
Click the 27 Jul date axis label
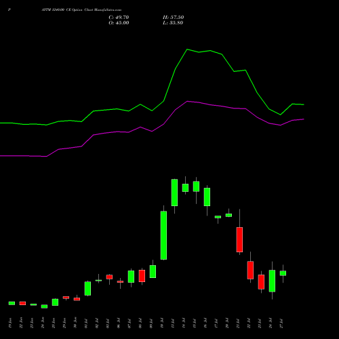(x=281, y=323)
